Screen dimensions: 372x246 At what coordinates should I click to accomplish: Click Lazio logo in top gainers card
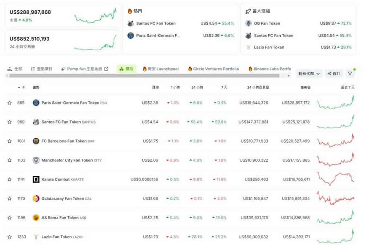248,47
